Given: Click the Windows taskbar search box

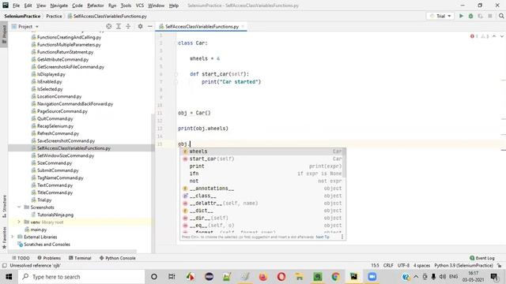Looking at the screenshot, I should [81, 277].
